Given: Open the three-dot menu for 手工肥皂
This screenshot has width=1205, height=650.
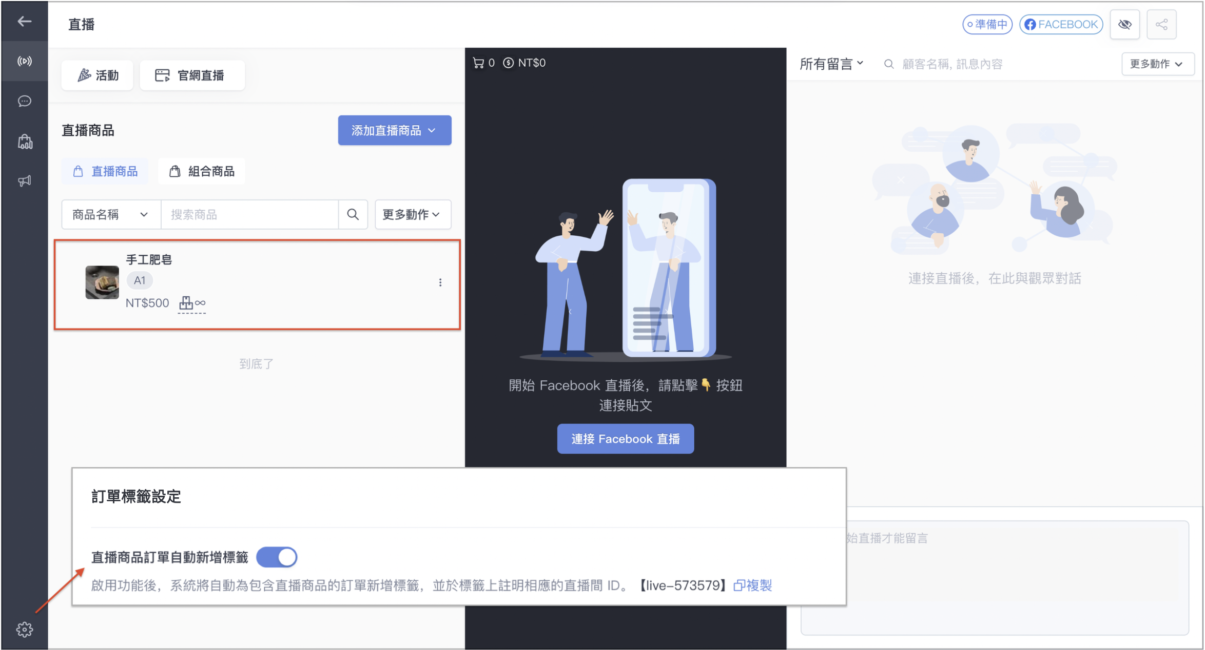Looking at the screenshot, I should point(440,282).
